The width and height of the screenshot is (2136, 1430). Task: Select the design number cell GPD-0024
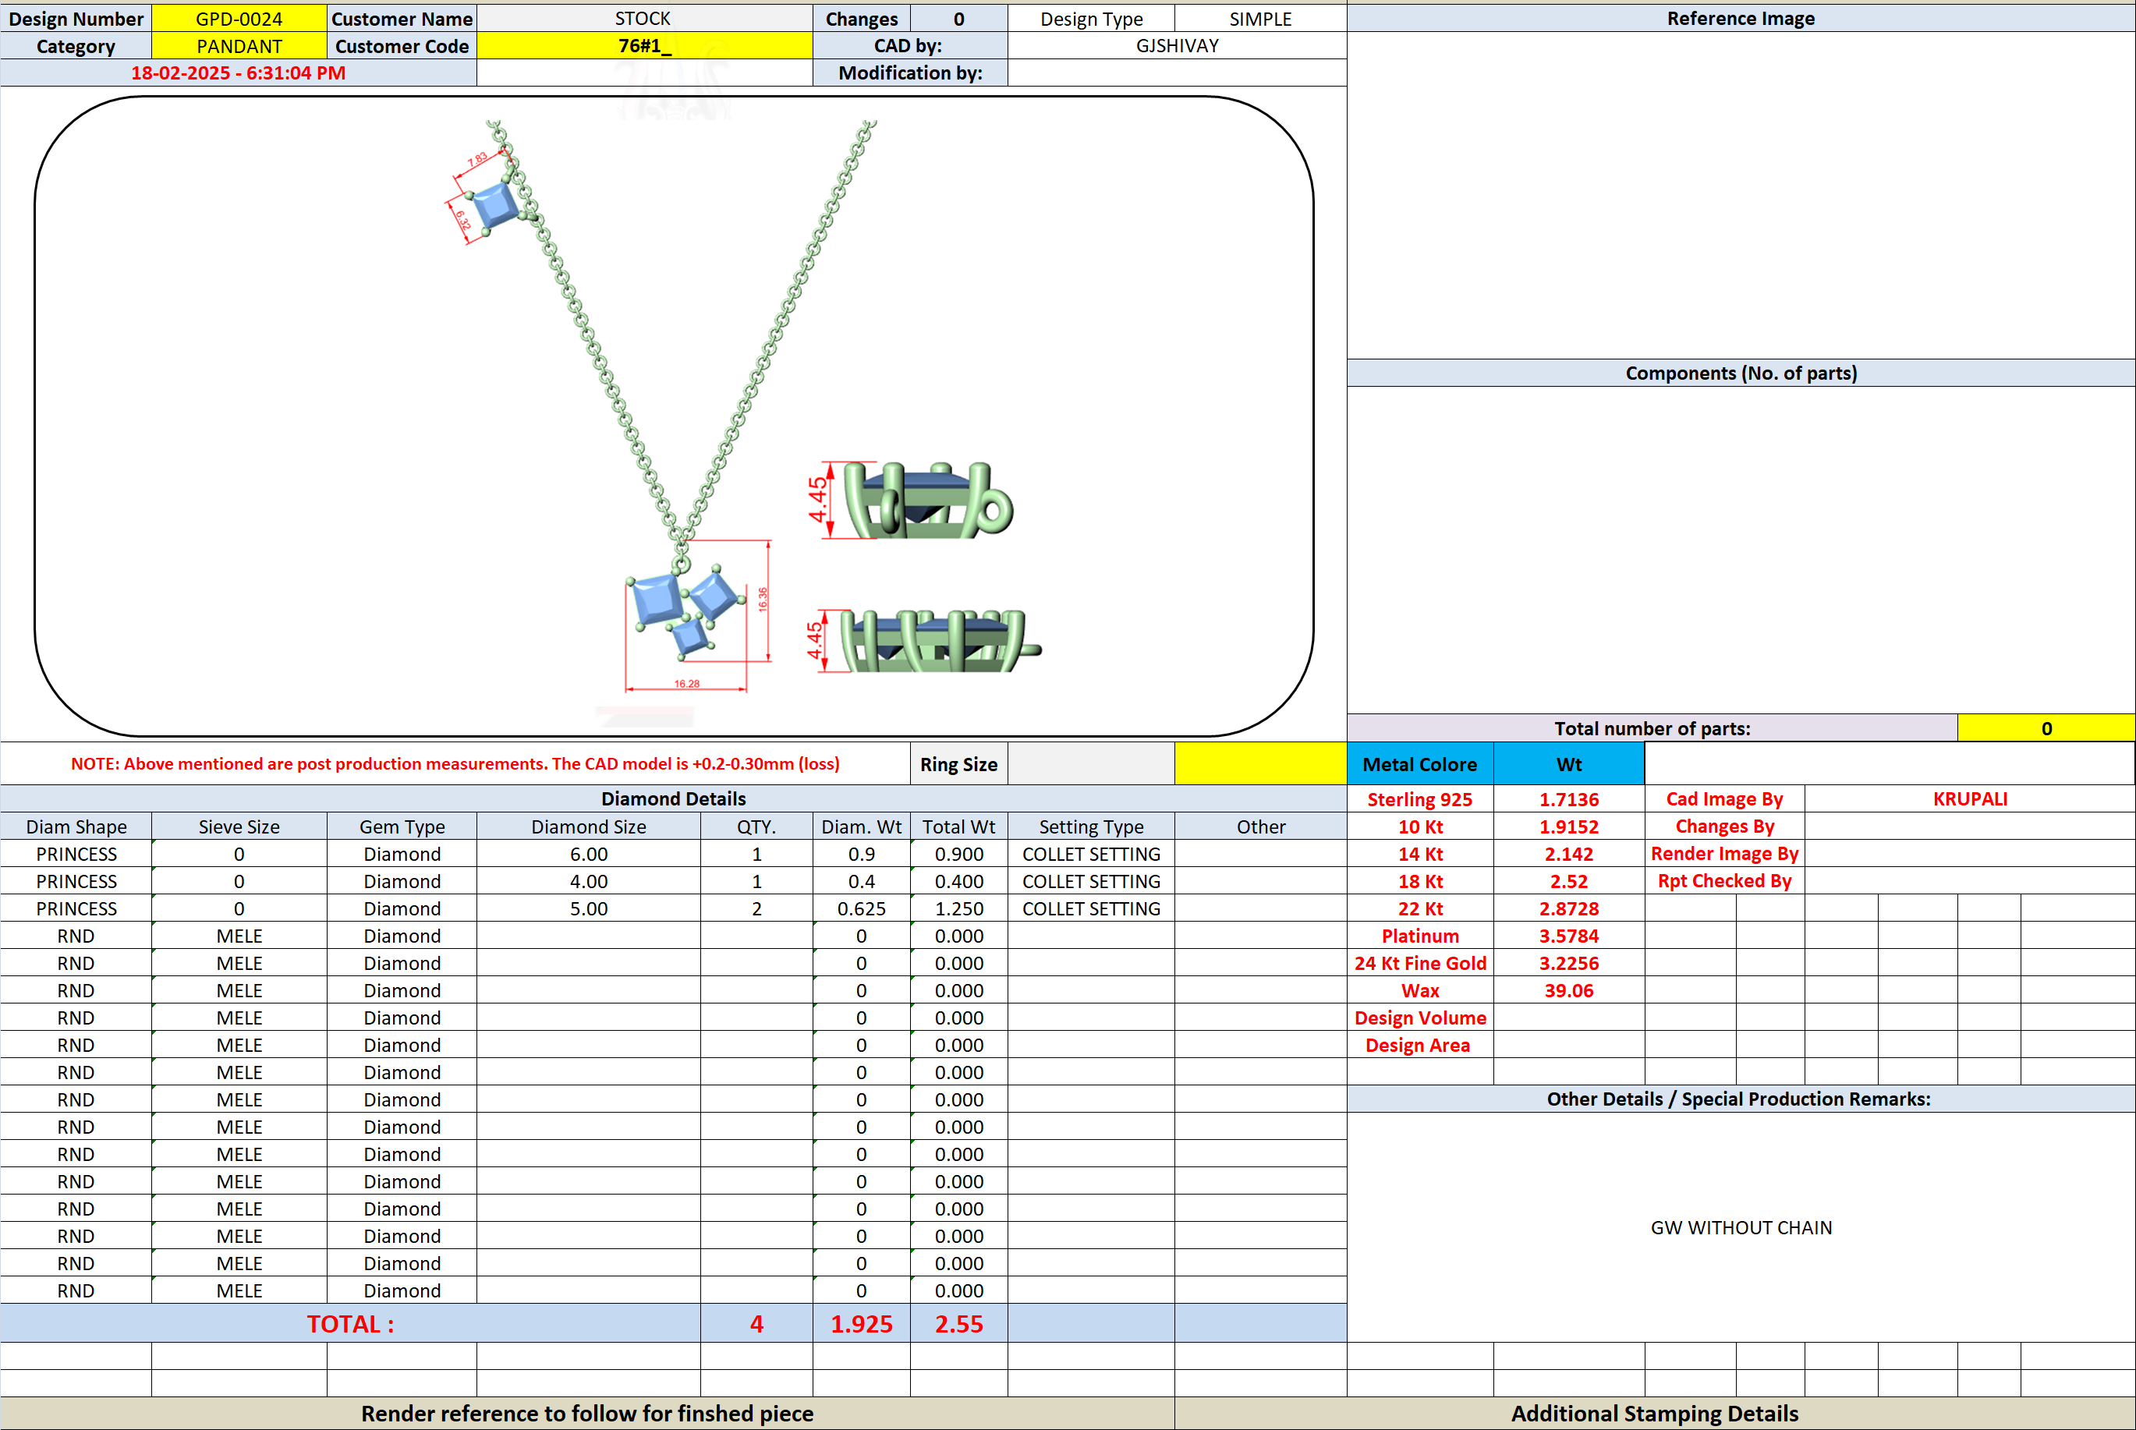point(239,18)
